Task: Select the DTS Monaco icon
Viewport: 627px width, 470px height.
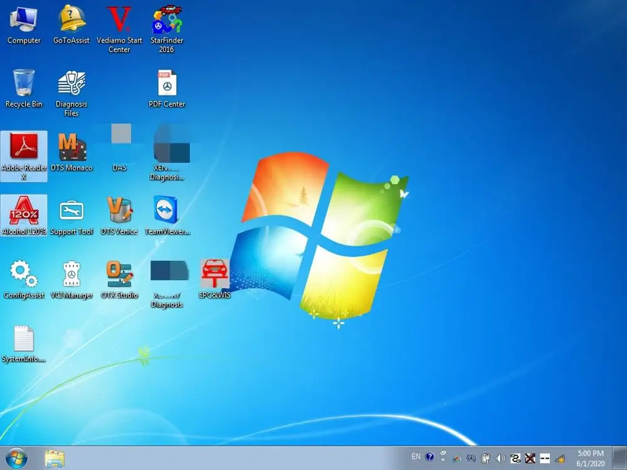Action: coord(71,147)
